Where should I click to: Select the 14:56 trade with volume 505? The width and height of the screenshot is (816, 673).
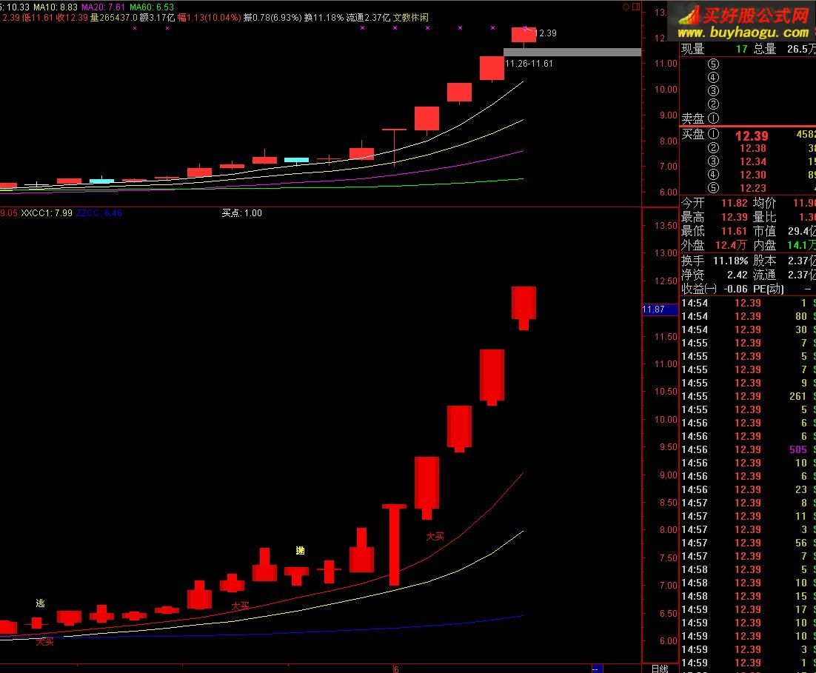point(747,449)
